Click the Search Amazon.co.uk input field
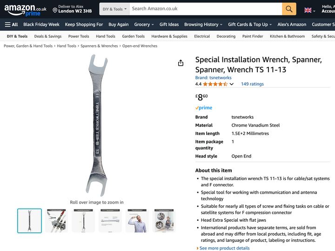The height and width of the screenshot is (251, 335). (x=205, y=9)
